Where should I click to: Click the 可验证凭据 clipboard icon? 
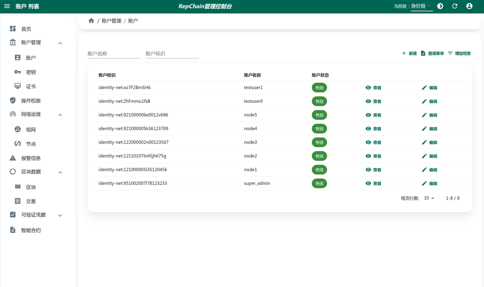[13, 215]
